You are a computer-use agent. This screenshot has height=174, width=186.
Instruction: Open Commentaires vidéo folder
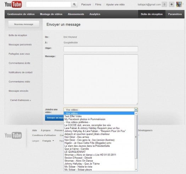pos(19,82)
